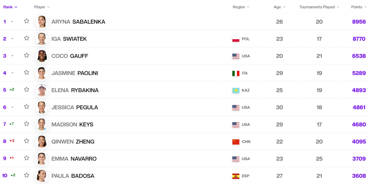Click the star icon for Paula Badosa

click(x=27, y=175)
